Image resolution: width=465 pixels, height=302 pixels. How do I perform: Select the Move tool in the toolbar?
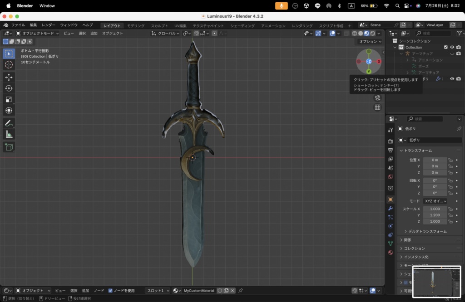9,77
